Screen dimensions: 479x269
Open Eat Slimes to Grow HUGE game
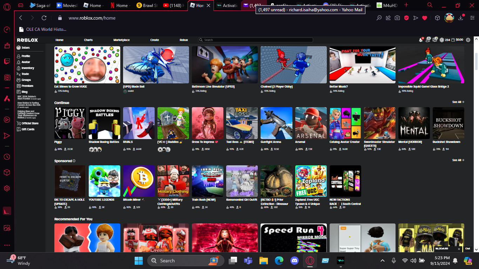[87, 65]
